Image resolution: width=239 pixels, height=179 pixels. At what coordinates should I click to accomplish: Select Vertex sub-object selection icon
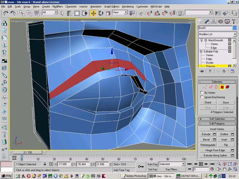(205, 87)
